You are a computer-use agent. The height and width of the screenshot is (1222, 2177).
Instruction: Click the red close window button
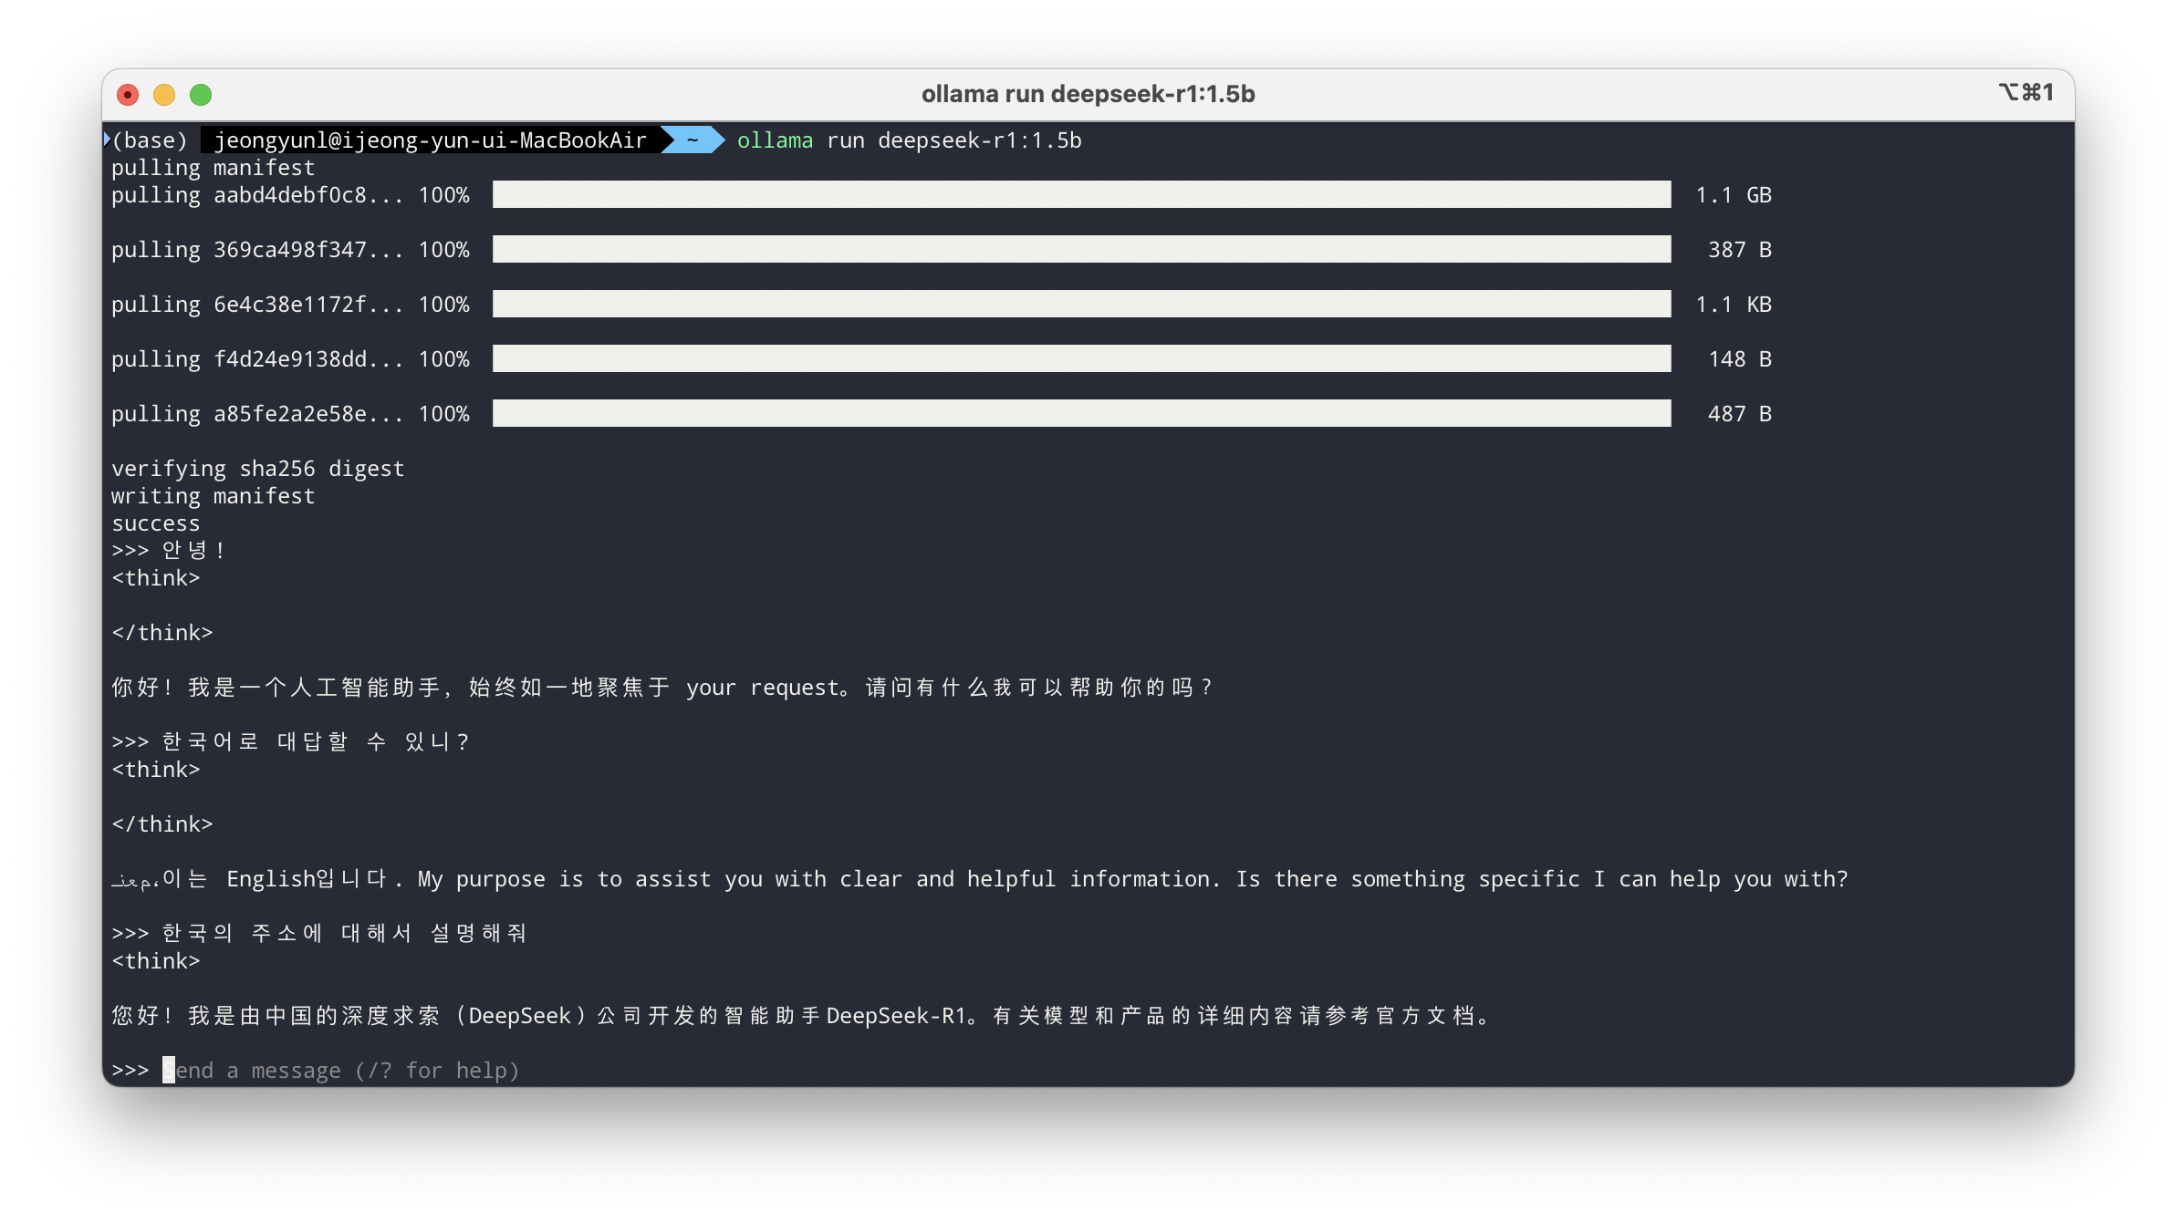[x=128, y=95]
